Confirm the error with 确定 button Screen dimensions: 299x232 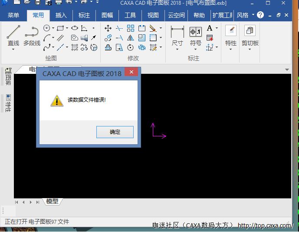[x=115, y=132]
